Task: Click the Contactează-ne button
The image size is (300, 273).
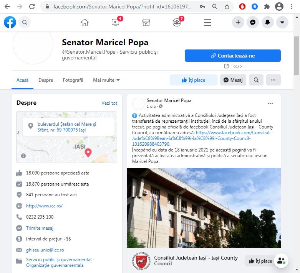Action: [232, 56]
